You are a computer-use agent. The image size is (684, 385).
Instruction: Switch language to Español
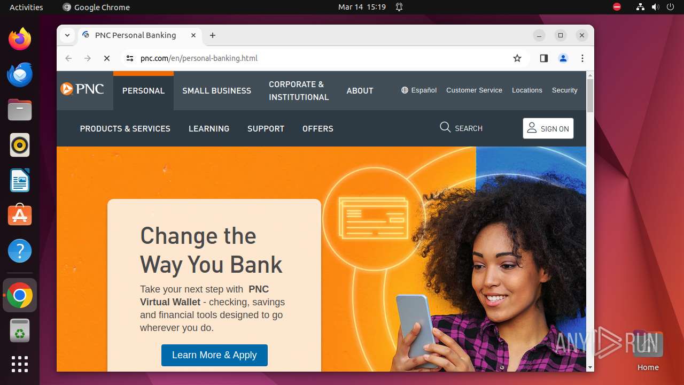[419, 90]
